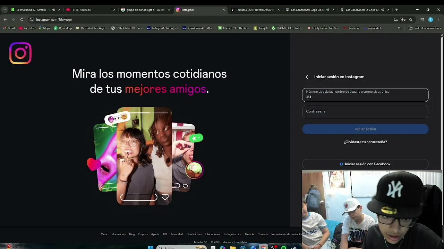Viewport: 444px width, 249px height.
Task: Open the Blog footer link
Action: click(132, 234)
